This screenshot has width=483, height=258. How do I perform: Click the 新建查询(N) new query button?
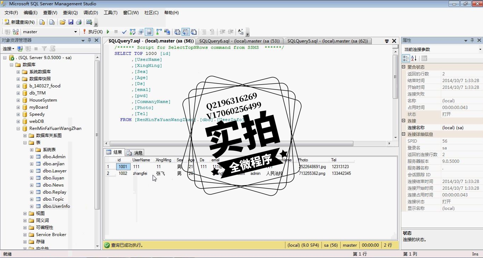tap(19, 22)
